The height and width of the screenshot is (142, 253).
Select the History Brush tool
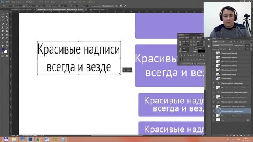(7, 28)
